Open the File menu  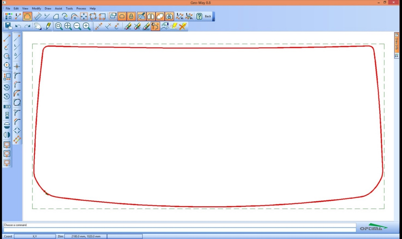[x=8, y=8]
